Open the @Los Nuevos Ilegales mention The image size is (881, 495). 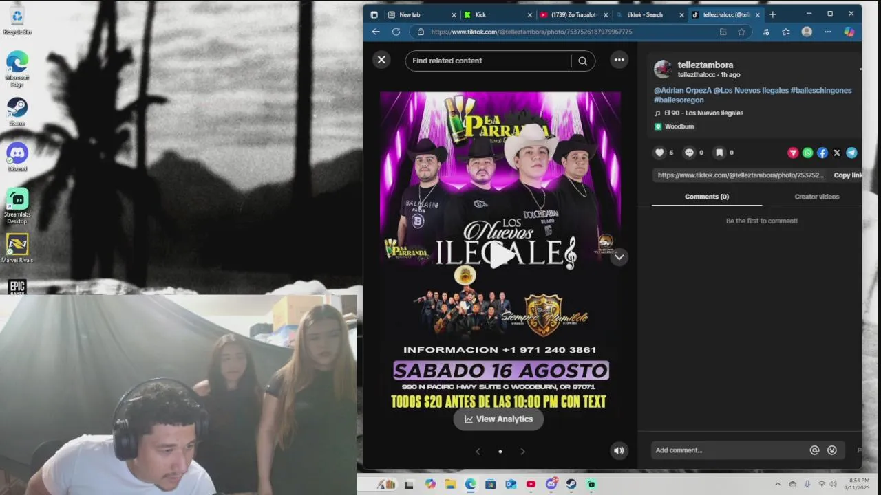point(751,90)
